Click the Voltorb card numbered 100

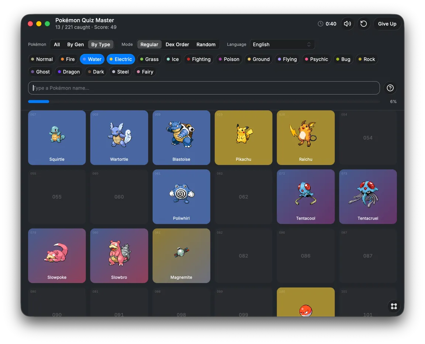pos(306,302)
